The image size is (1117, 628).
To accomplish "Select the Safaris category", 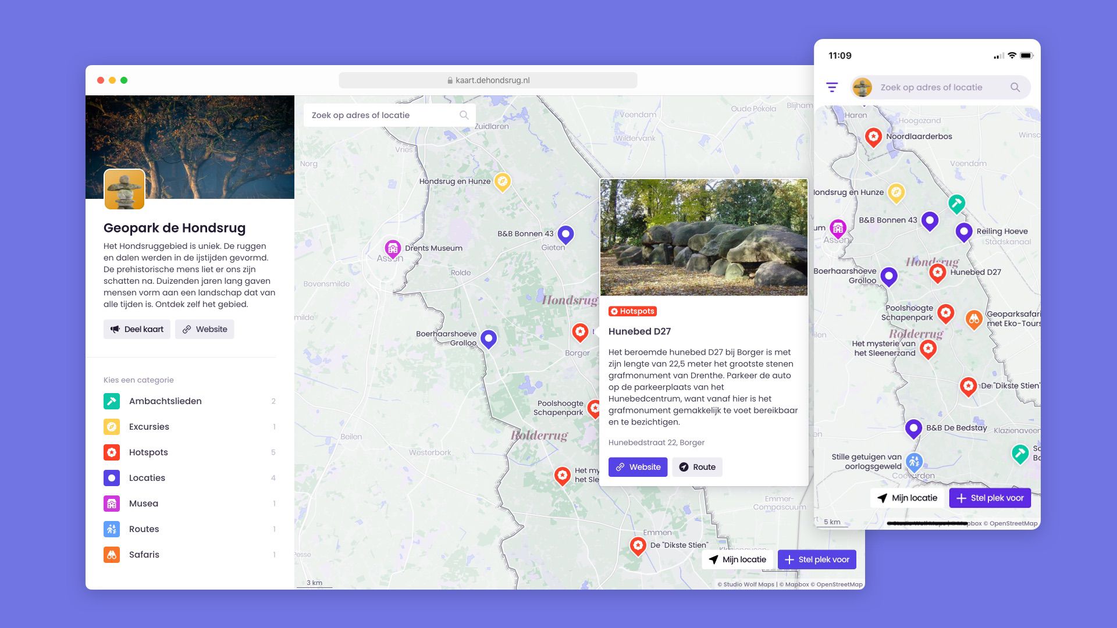I will 144,555.
